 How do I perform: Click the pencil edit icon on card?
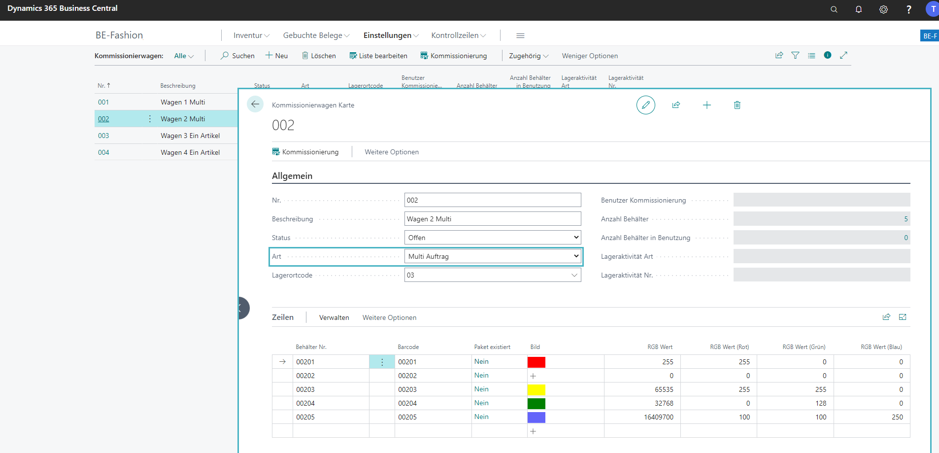[x=645, y=105]
